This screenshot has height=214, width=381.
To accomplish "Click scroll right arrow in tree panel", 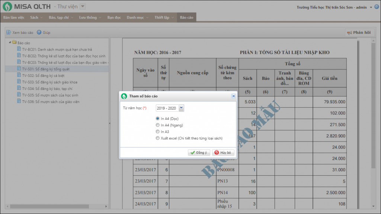I will click(x=106, y=207).
